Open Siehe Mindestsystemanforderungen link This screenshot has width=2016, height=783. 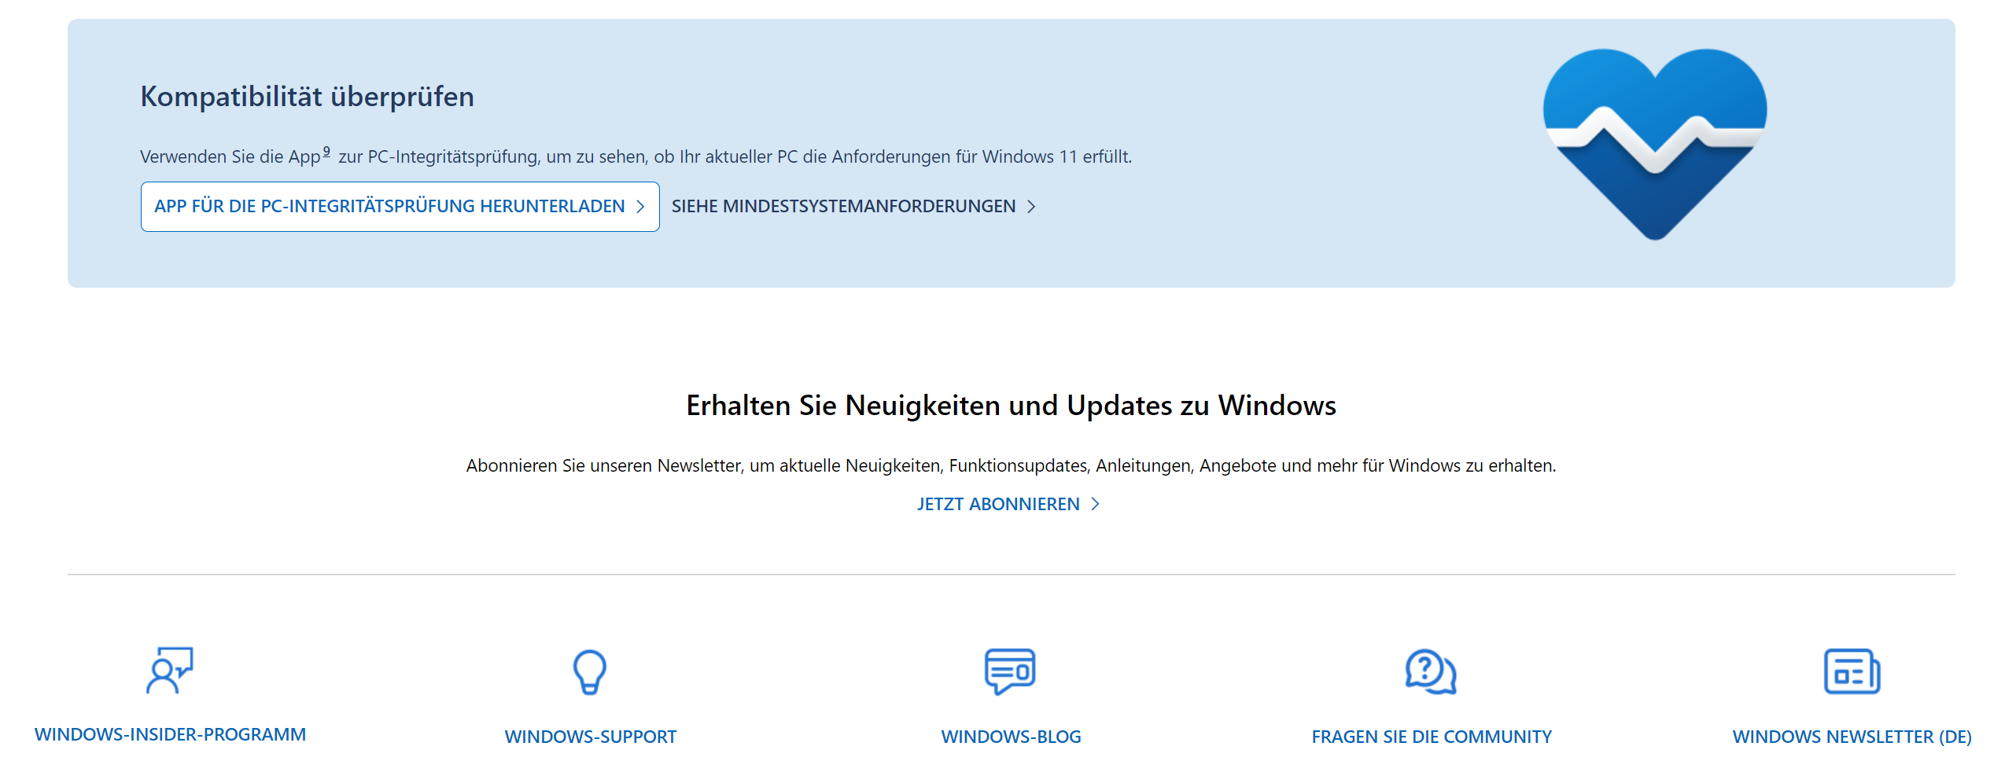(853, 207)
